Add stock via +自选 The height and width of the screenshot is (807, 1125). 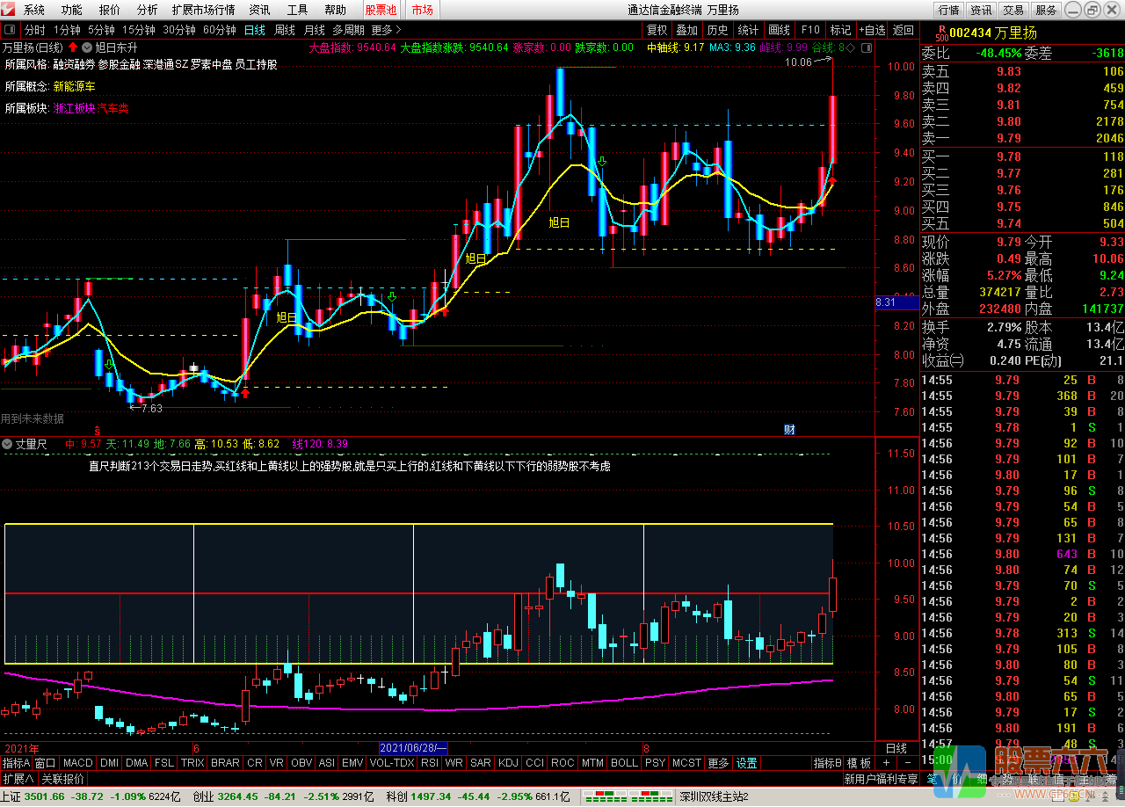pos(872,30)
